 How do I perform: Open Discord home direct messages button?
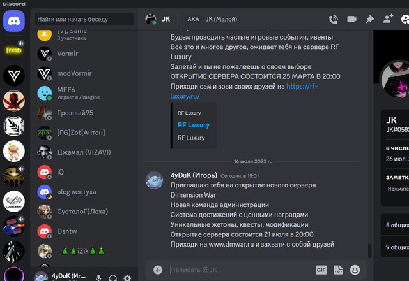[14, 21]
